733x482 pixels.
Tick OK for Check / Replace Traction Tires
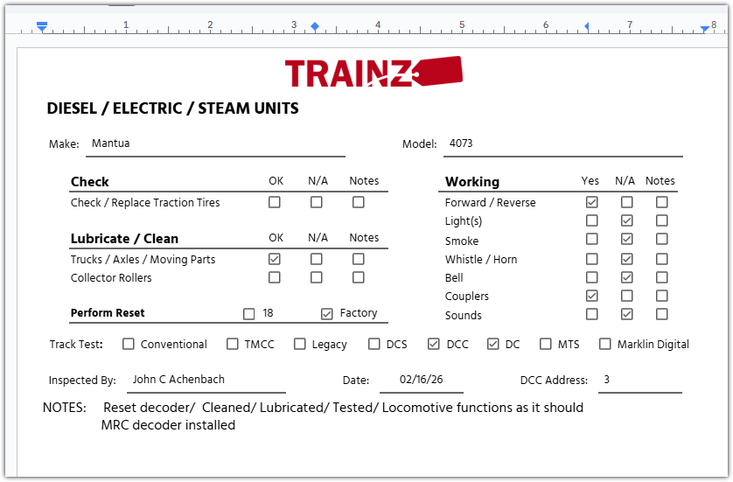coord(275,202)
